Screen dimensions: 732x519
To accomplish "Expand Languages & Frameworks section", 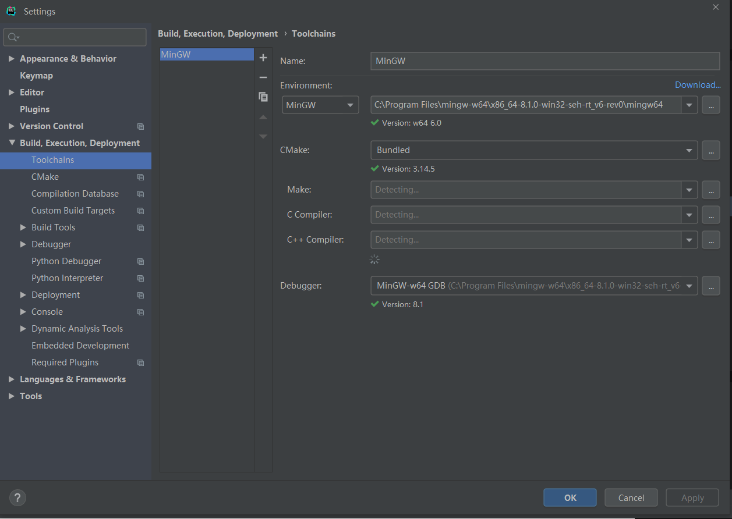I will (x=12, y=379).
